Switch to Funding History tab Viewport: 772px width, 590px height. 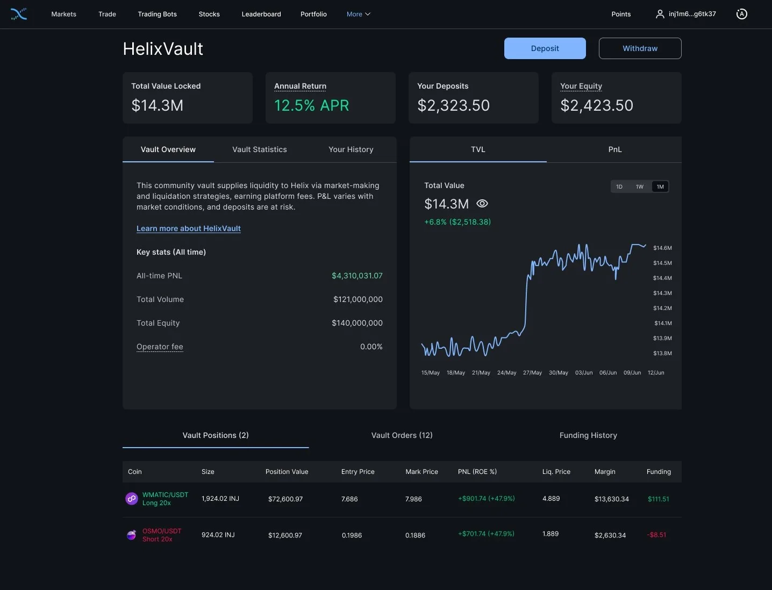(x=588, y=435)
